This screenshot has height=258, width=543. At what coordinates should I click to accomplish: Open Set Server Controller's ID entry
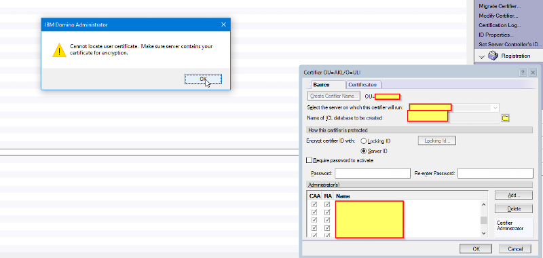coord(510,44)
